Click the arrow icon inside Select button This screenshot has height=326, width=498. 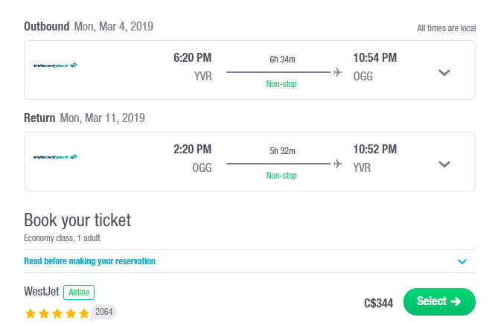coord(456,301)
